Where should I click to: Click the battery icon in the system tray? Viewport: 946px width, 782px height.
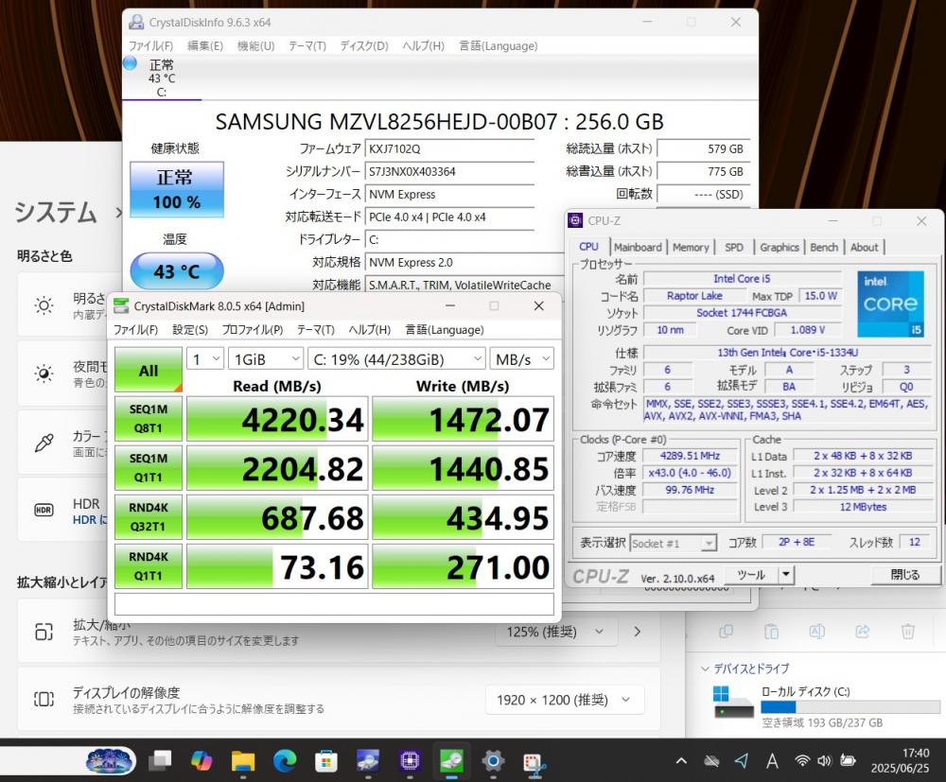pyautogui.click(x=849, y=761)
